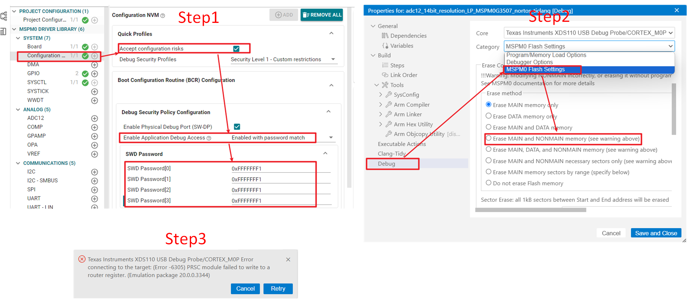Screen dimensions: 687x299
Task: Choose Debugger Options from category list
Action: tap(529, 62)
